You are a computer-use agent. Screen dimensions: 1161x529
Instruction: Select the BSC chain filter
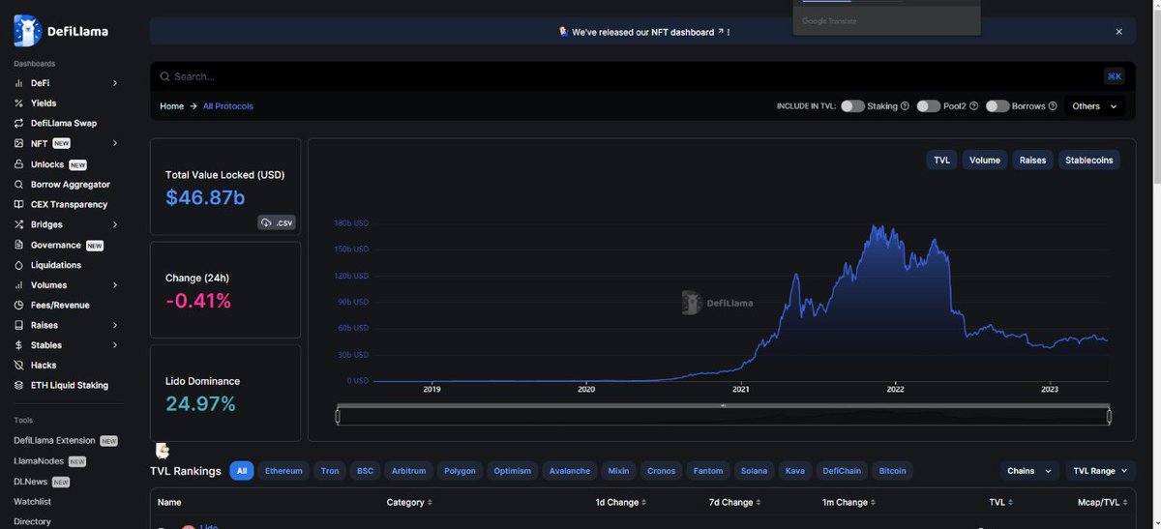(365, 471)
